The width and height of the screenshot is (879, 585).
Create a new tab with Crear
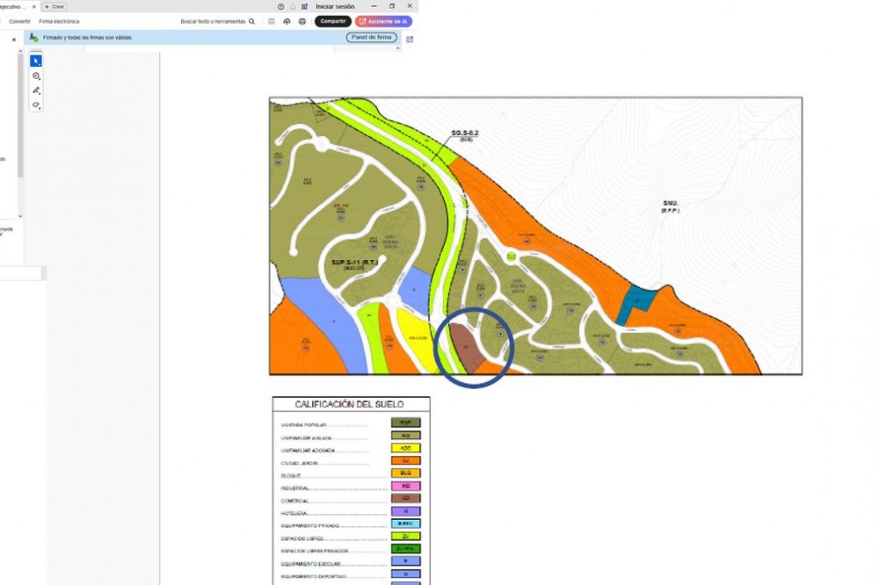(x=54, y=6)
